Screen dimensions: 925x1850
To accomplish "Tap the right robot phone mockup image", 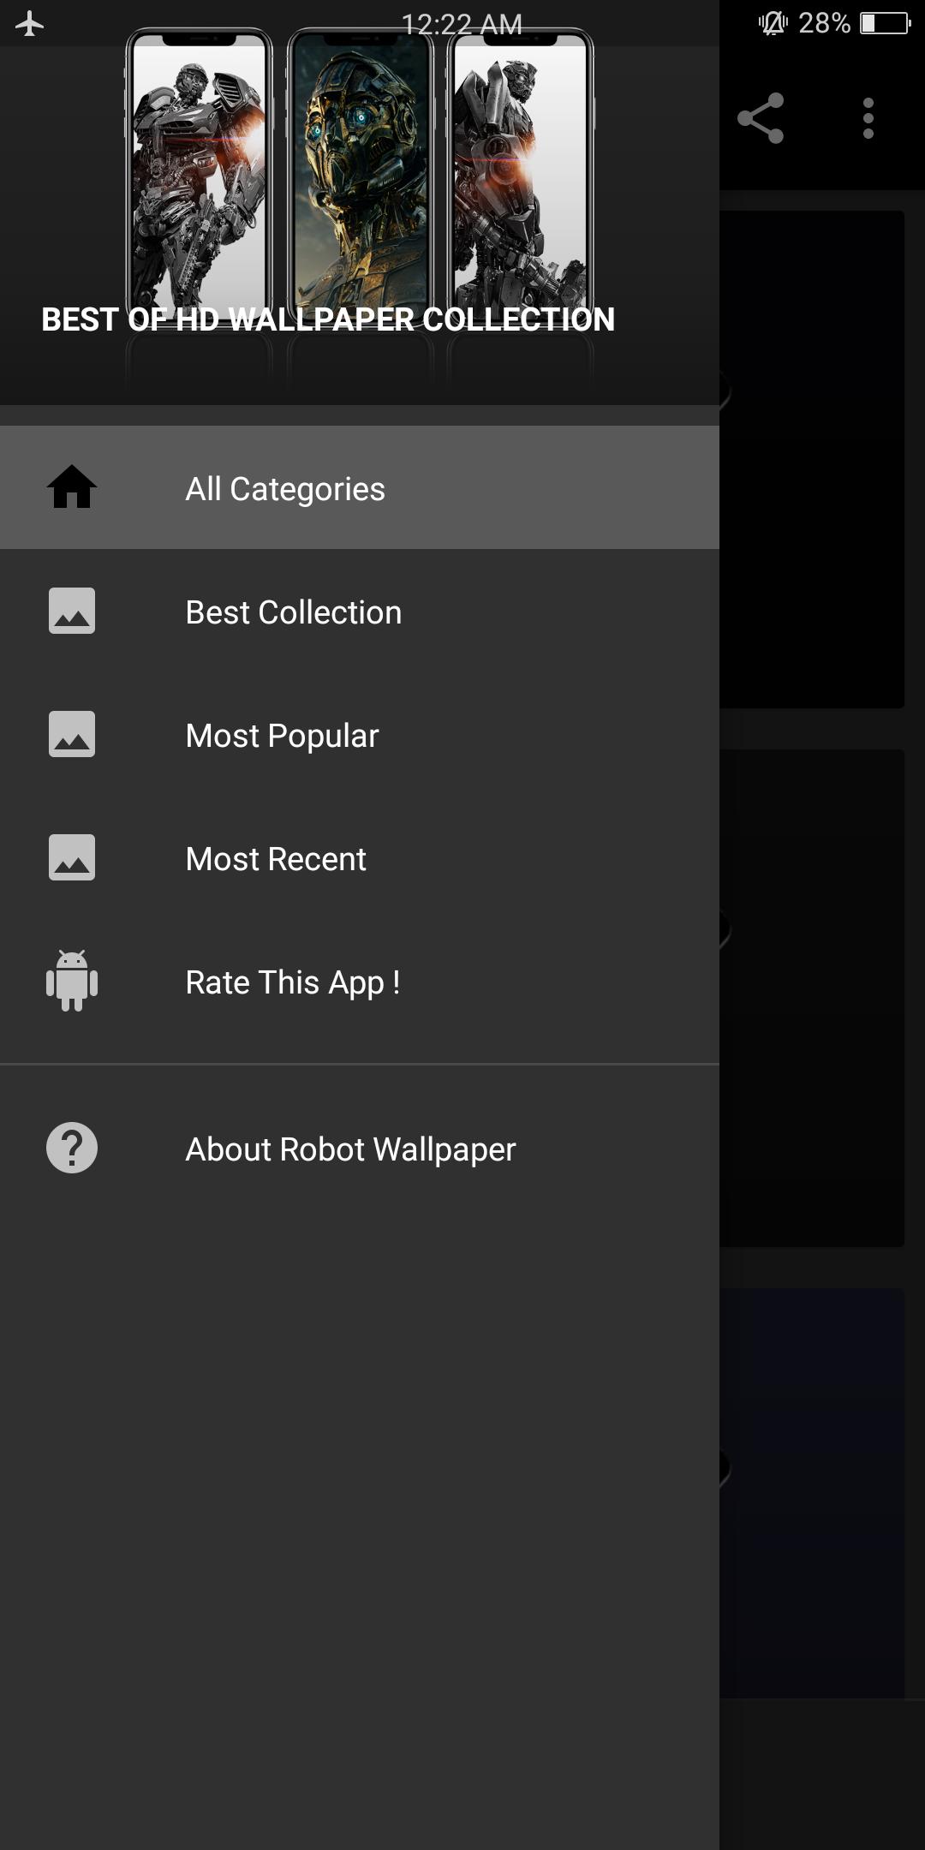I will (520, 176).
